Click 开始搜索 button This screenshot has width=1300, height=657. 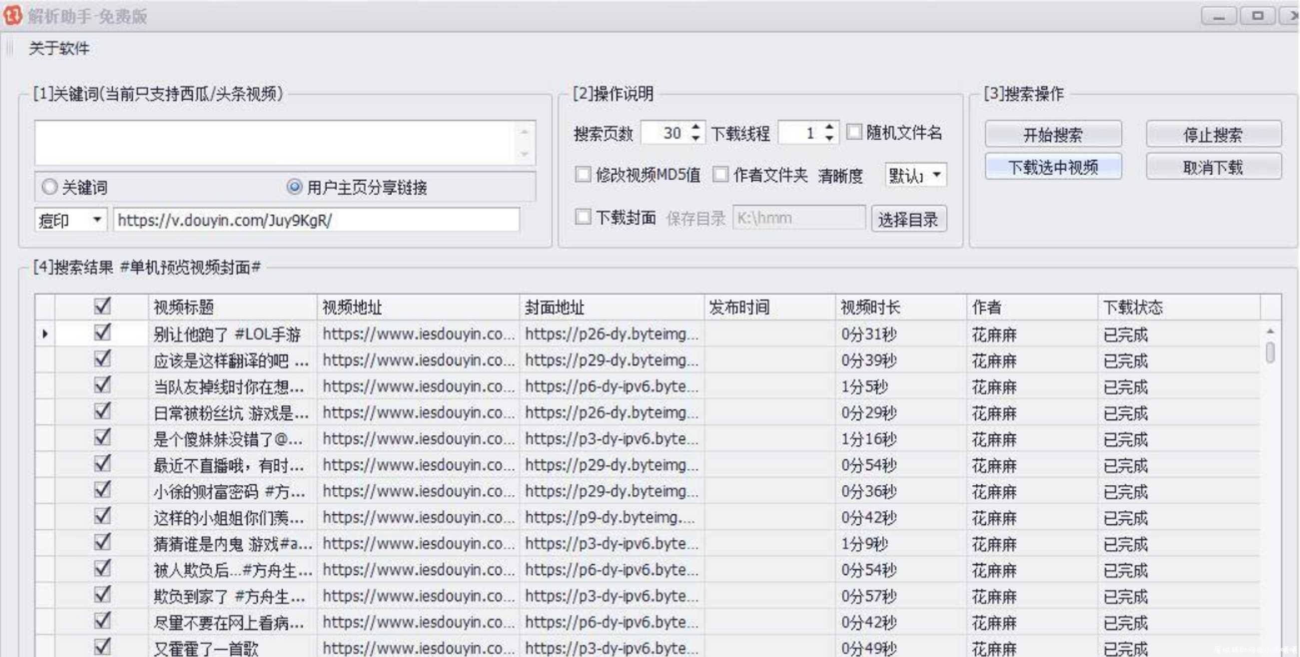1053,134
